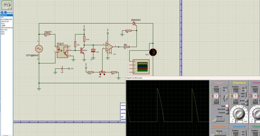The image size is (260, 136).
Task: Select RES in the device list
Action: tap(6, 32)
